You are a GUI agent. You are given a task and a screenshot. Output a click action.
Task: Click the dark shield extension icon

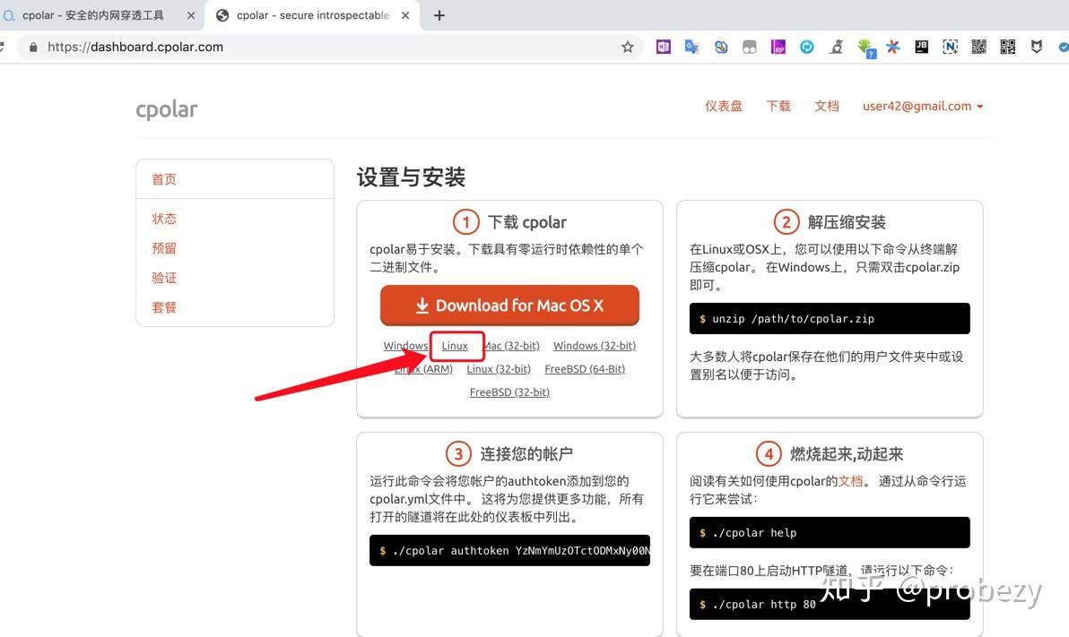[1036, 47]
